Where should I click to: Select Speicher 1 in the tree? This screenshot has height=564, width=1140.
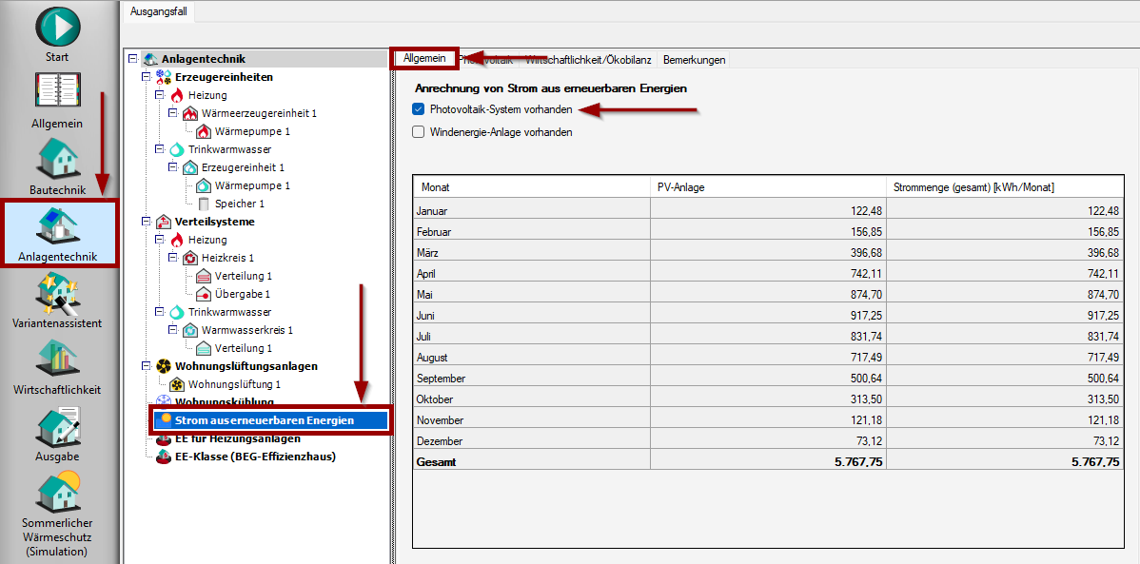(239, 204)
